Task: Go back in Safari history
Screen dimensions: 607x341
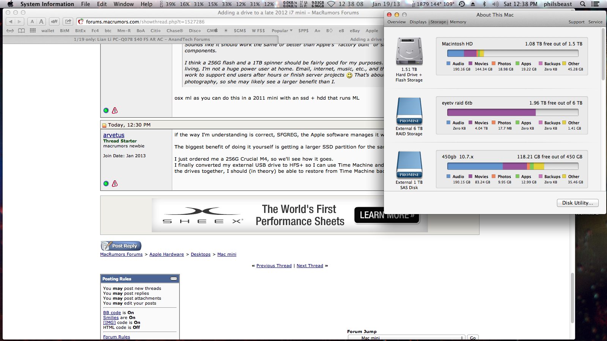Action: [11, 22]
